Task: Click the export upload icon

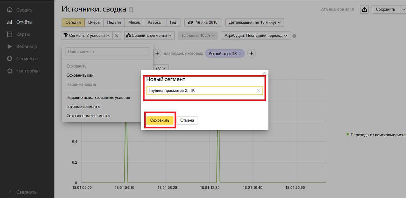Action: (364, 10)
